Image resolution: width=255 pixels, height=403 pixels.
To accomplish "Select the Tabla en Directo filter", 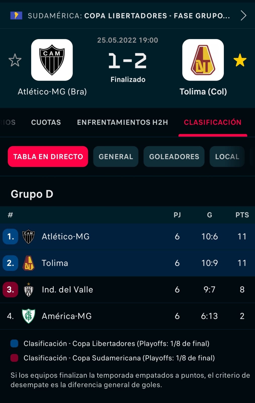I will 48,157.
